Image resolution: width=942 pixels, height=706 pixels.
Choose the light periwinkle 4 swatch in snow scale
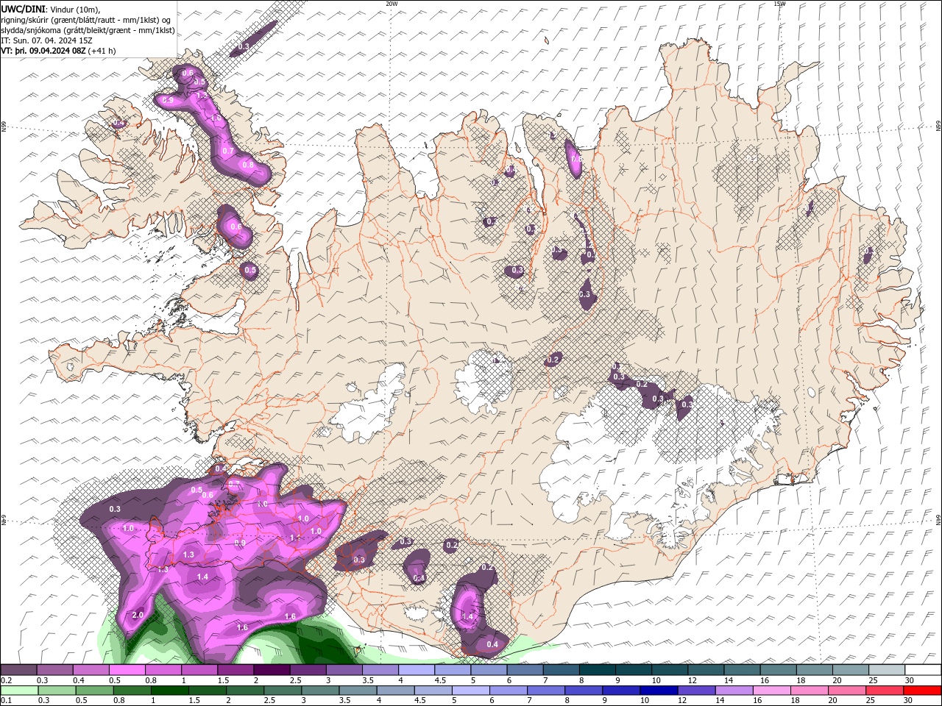coord(417,670)
